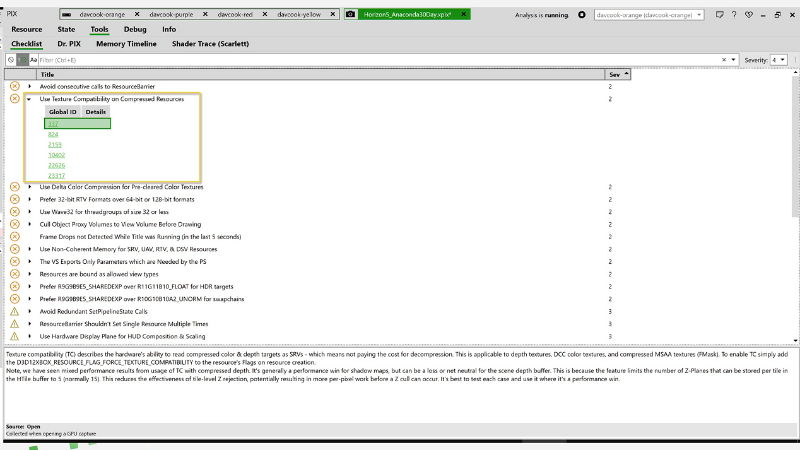This screenshot has width=800, height=450.
Task: Open Global ID link 824
Action: click(x=53, y=134)
